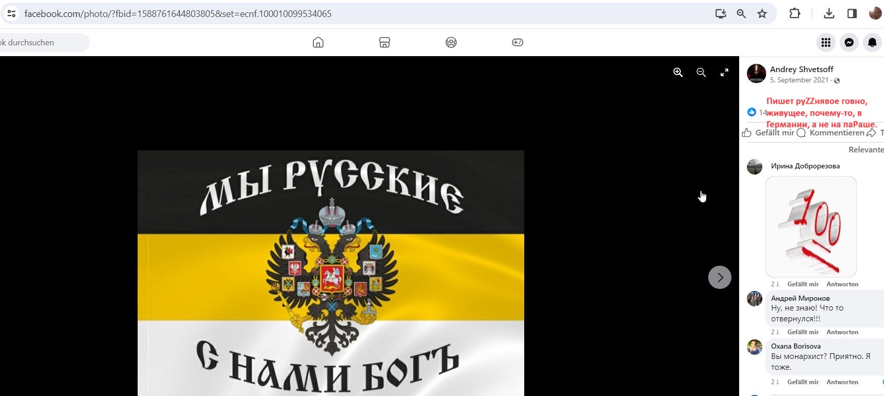
Task: Click the share arrow icon
Action: click(871, 133)
